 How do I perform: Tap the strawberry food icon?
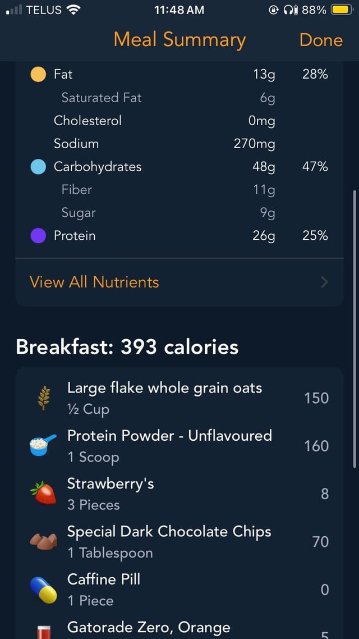[43, 494]
